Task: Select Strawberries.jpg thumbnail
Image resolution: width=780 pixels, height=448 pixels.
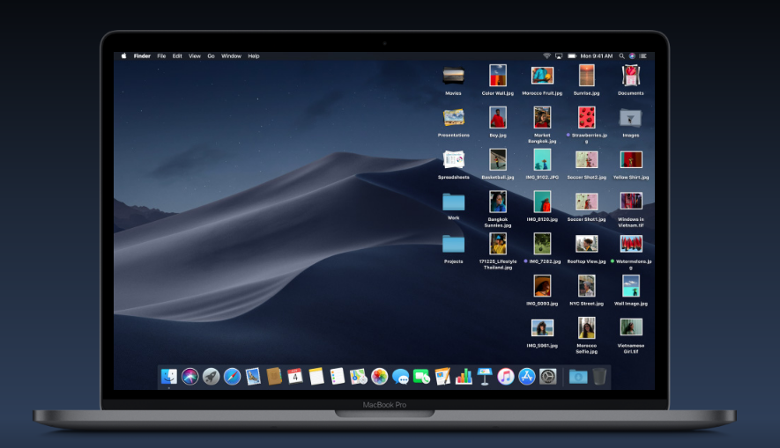Action: click(x=586, y=118)
